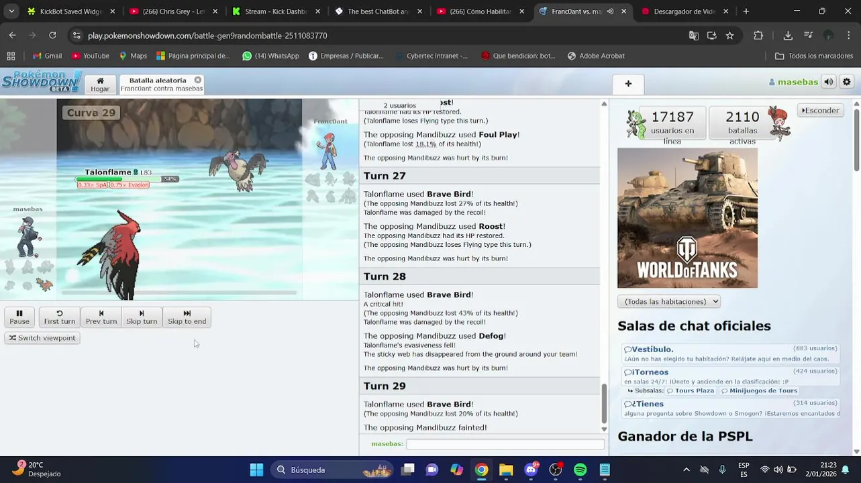Pause the battle replay

click(x=19, y=317)
